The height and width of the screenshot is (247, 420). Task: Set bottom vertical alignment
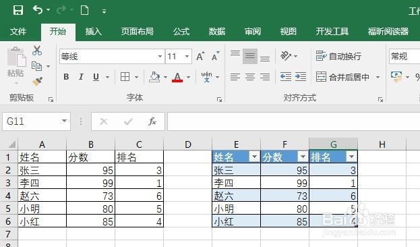pos(265,58)
